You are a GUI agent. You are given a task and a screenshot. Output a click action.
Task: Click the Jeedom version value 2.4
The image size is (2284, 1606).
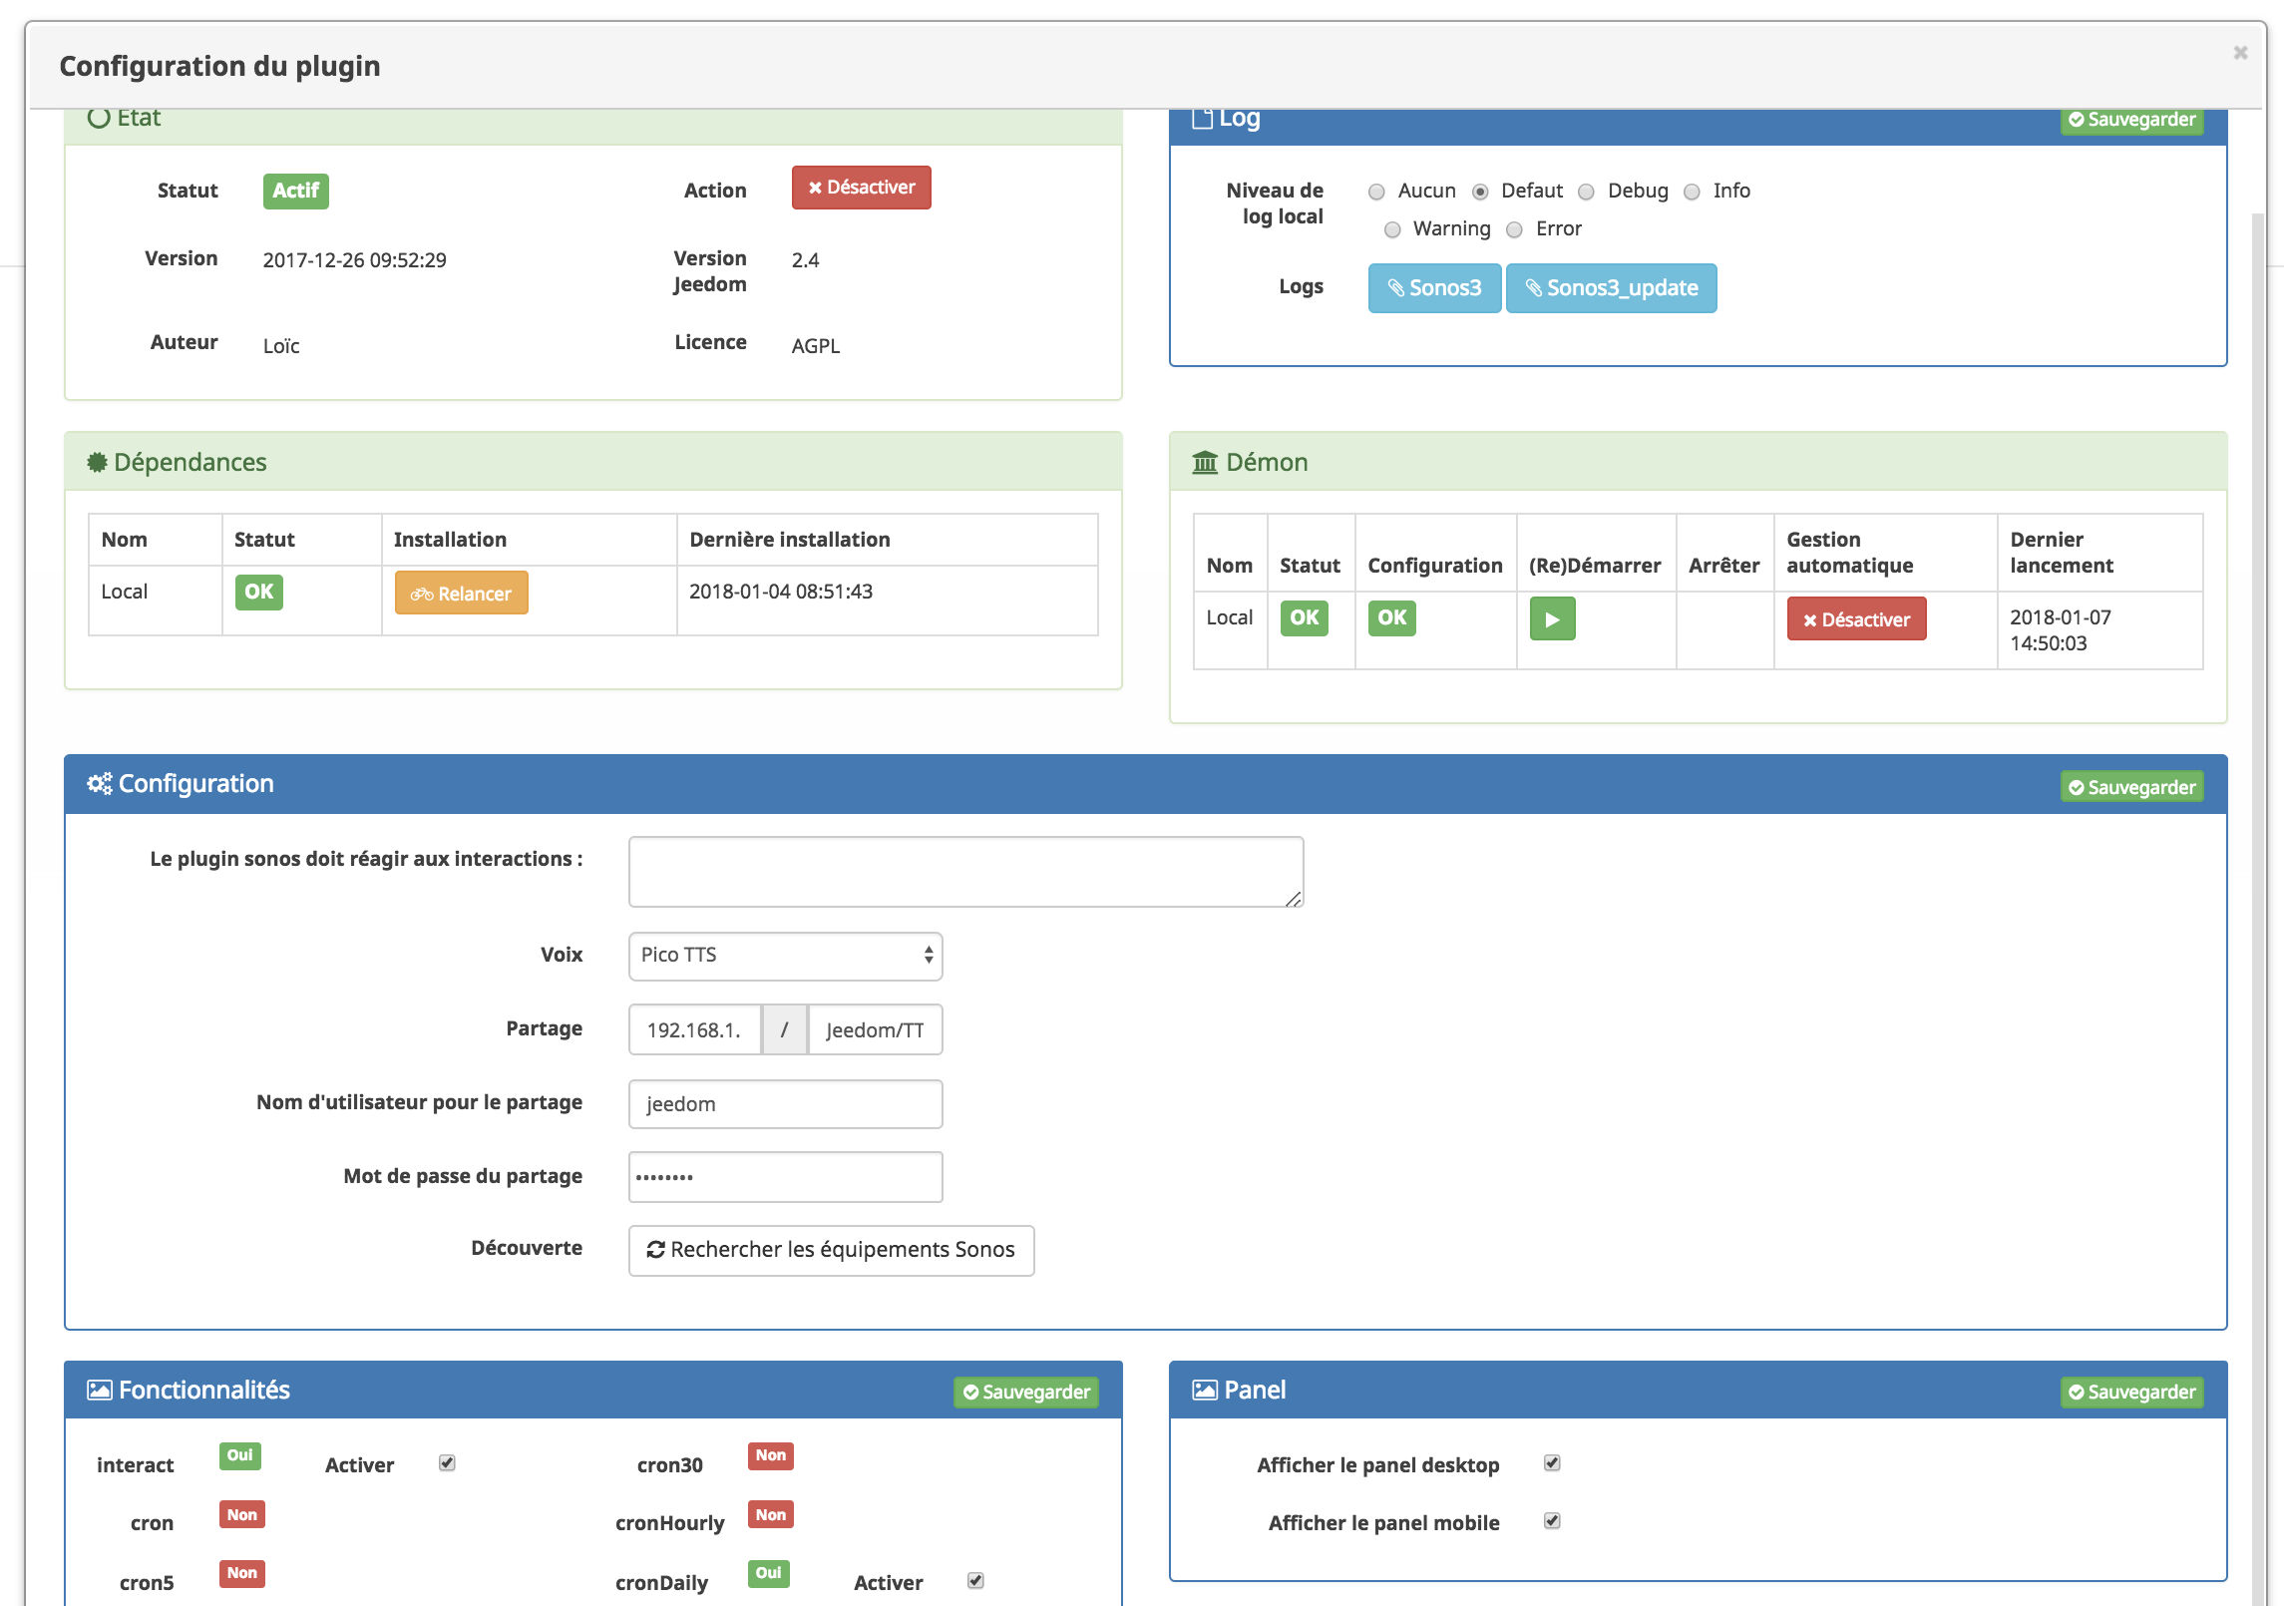click(x=805, y=260)
